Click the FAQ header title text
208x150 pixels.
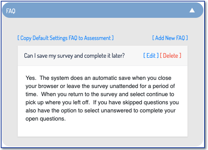[x=11, y=11]
